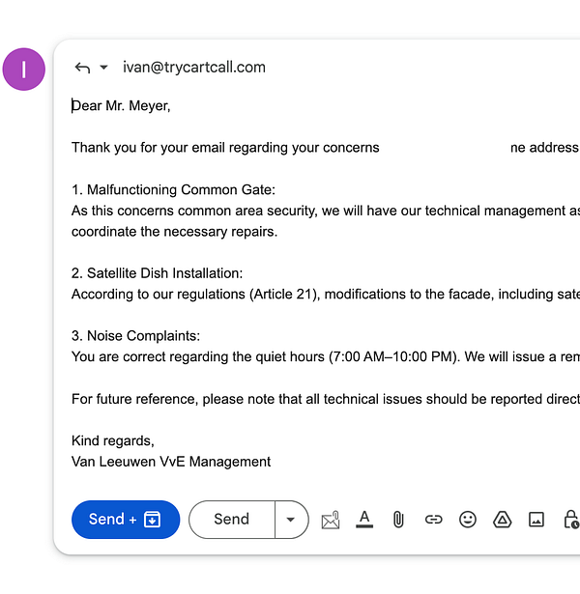Click the white Send button

point(232,520)
